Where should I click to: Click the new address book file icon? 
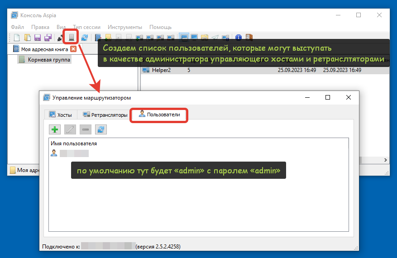17,38
